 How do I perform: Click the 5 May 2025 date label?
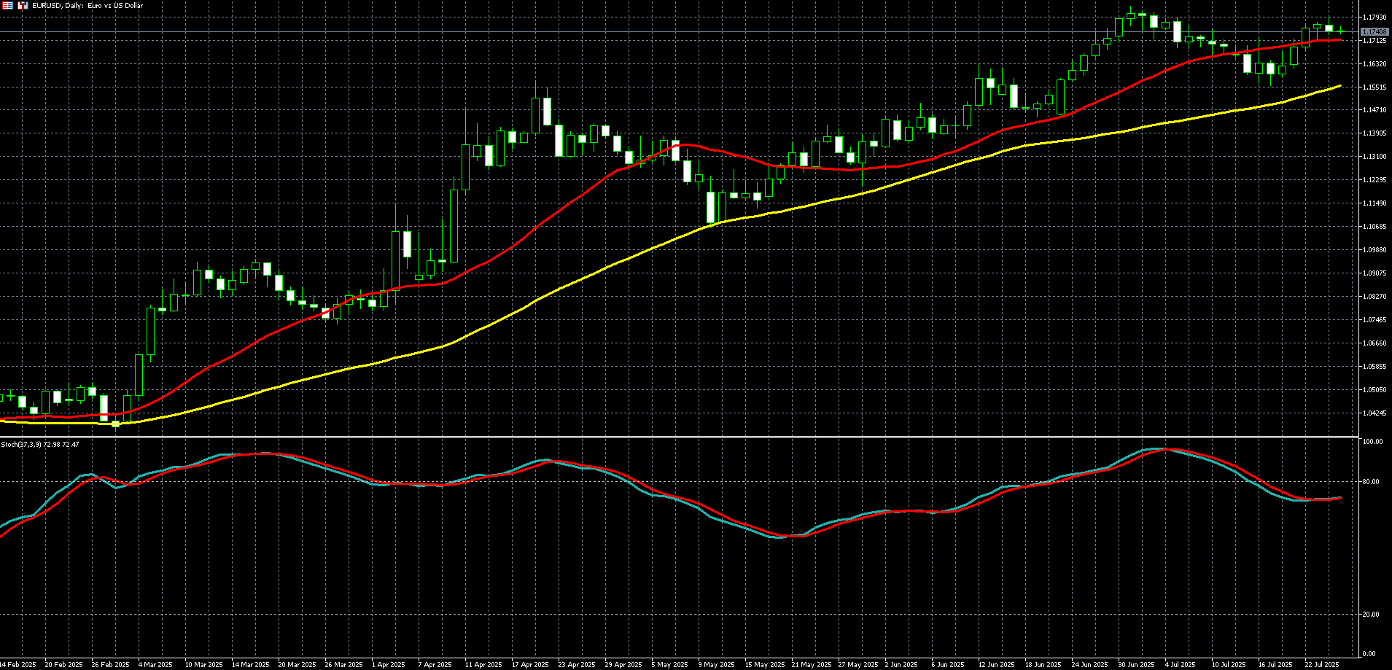[669, 665]
